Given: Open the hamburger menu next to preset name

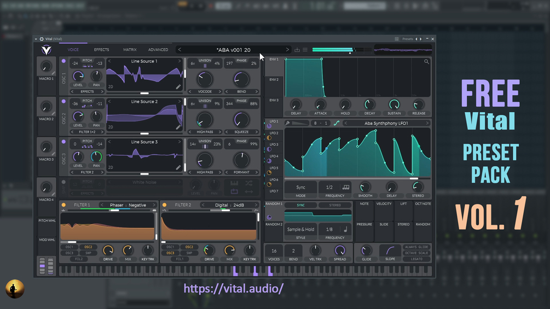Looking at the screenshot, I should [x=305, y=50].
